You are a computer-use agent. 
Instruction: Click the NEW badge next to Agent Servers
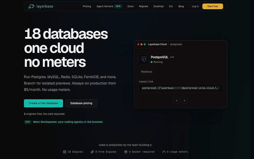point(118,6)
